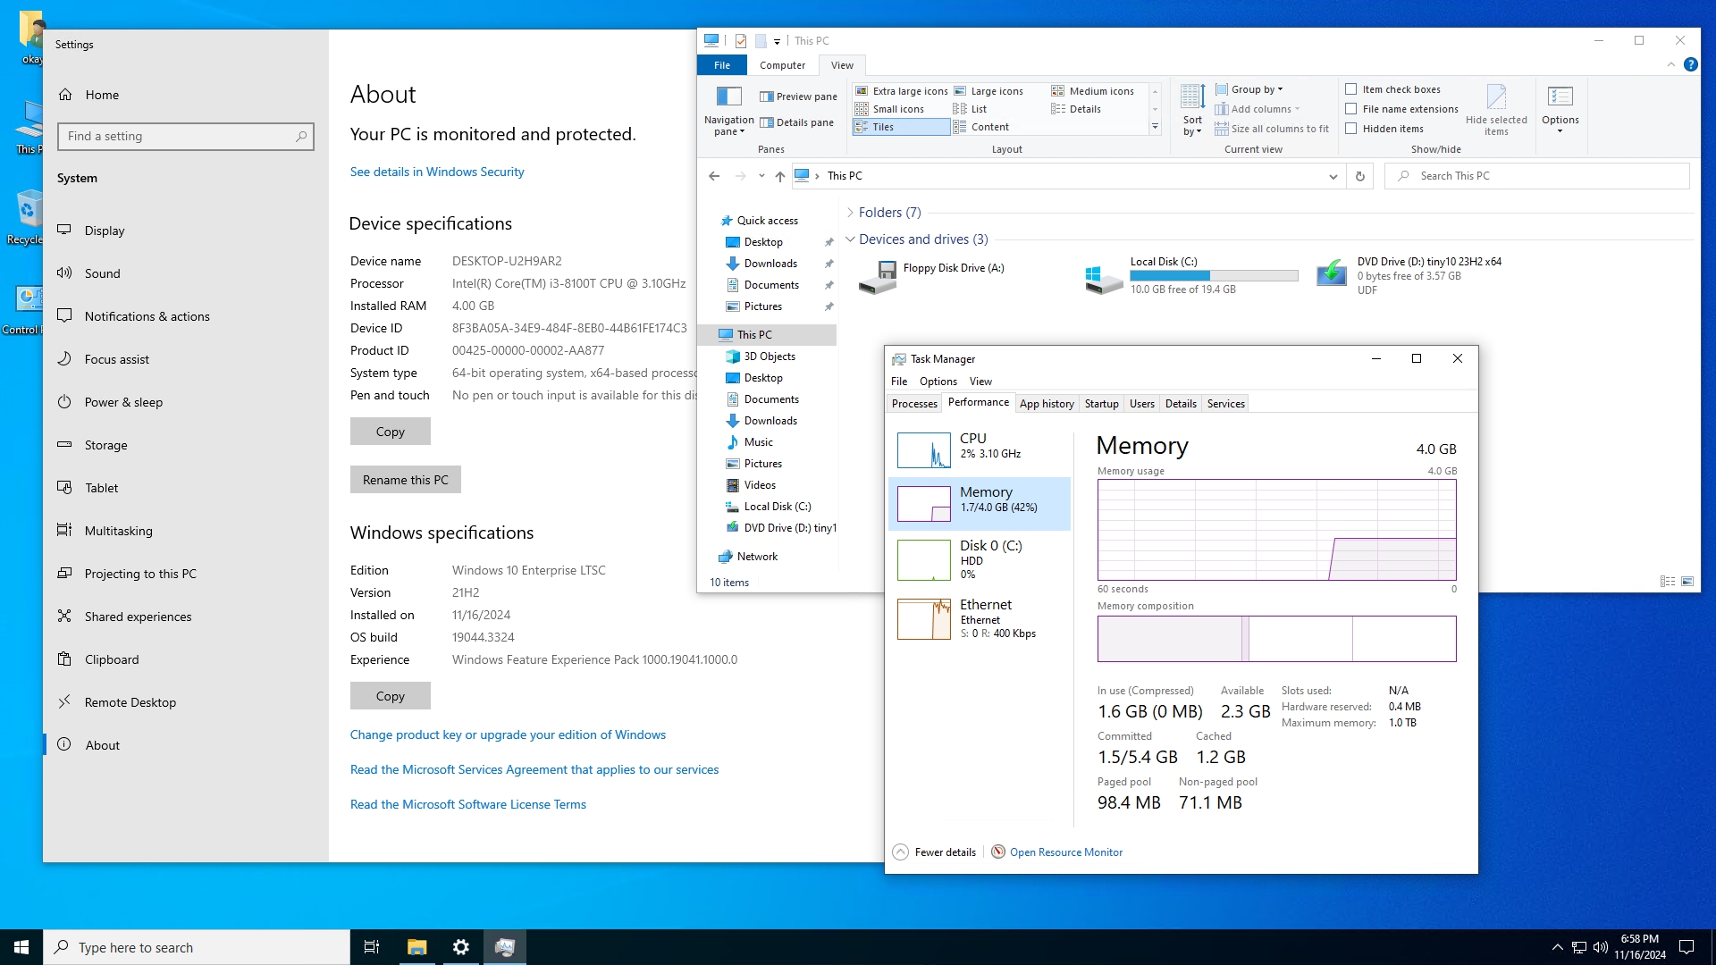Image resolution: width=1716 pixels, height=965 pixels.
Task: Click the Storage icon in Settings sidebar
Action: pyautogui.click(x=64, y=444)
